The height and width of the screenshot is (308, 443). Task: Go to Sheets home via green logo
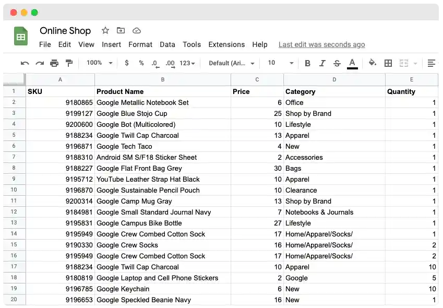tap(21, 36)
